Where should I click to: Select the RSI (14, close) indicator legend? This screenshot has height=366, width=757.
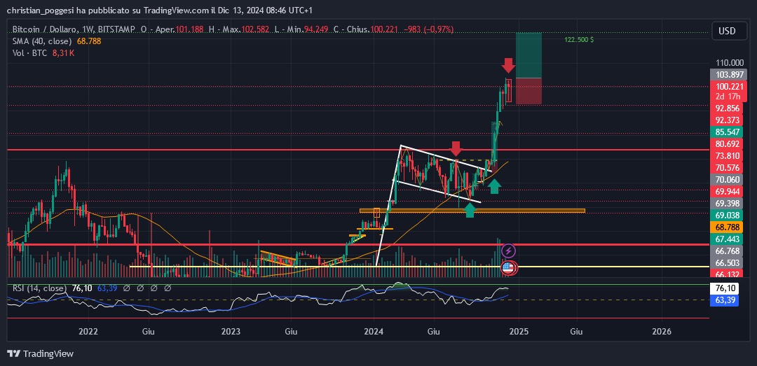pos(39,288)
